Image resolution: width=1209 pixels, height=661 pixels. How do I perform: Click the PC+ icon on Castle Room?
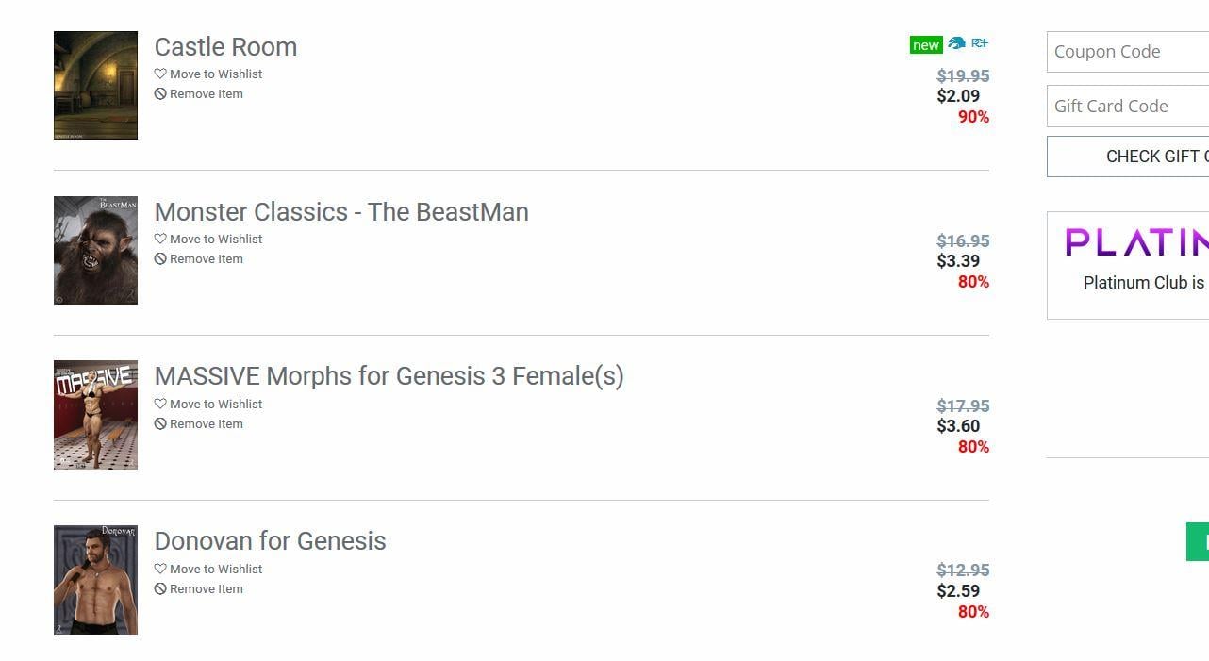[x=980, y=43]
